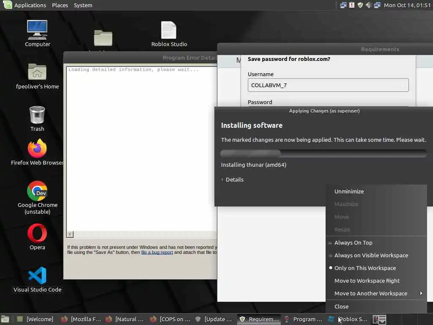Viewport: 433px width, 325px height.
Task: Switch to the Requirem... taskbar window
Action: (x=259, y=319)
